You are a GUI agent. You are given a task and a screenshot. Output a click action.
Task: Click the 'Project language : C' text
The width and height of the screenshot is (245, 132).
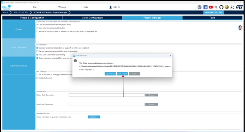(x=87, y=69)
